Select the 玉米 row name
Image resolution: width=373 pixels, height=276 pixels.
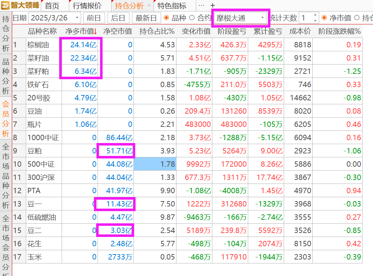point(34,257)
